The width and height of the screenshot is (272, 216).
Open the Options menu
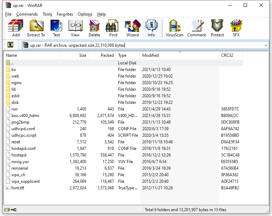coord(85,14)
